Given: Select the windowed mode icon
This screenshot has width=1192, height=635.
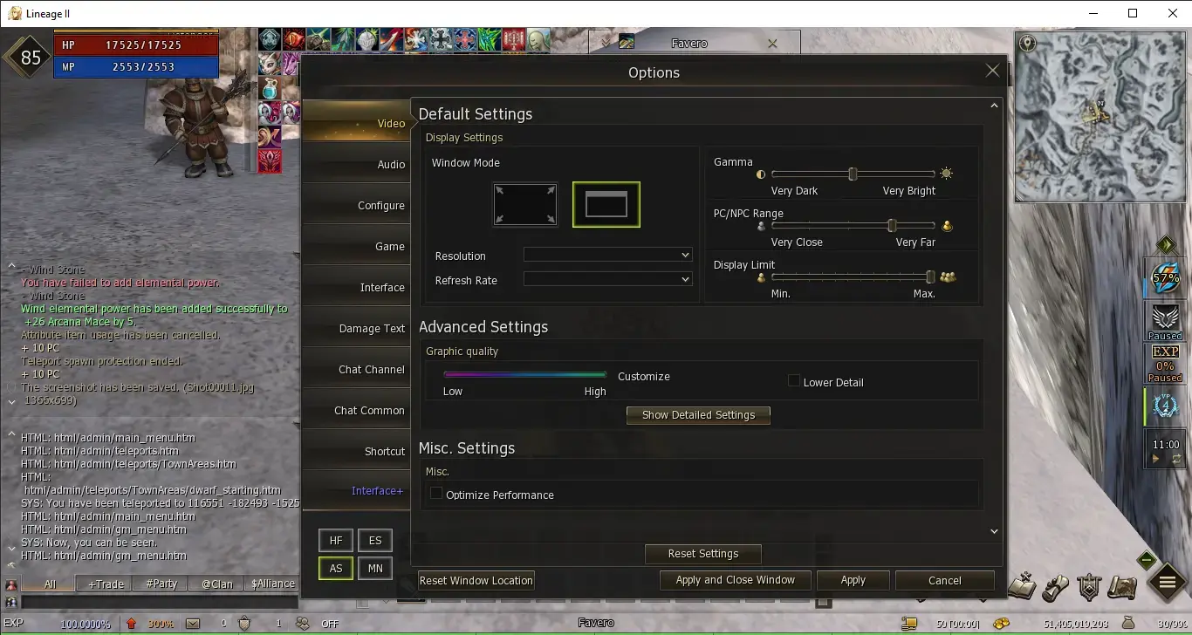Looking at the screenshot, I should pos(606,204).
